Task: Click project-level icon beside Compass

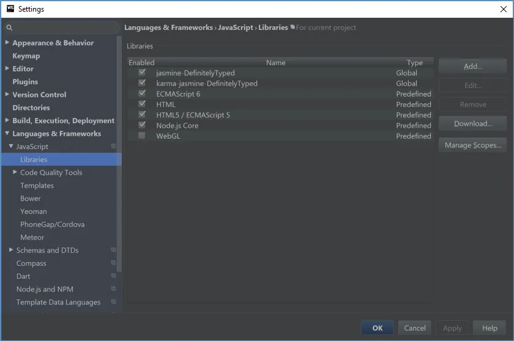Action: (x=113, y=263)
